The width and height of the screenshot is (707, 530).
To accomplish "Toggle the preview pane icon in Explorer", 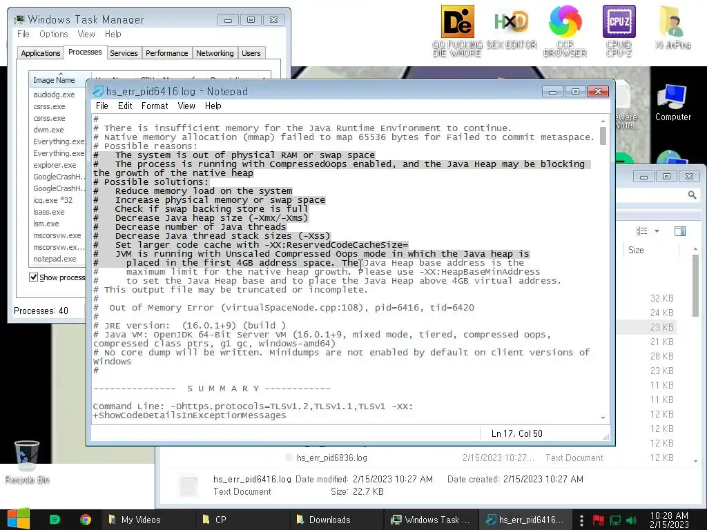I will pyautogui.click(x=680, y=231).
